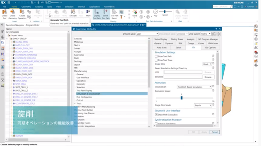This screenshot has height=146, width=261.
Task: Switch to the Auto Blank tab
Action: tap(161, 47)
